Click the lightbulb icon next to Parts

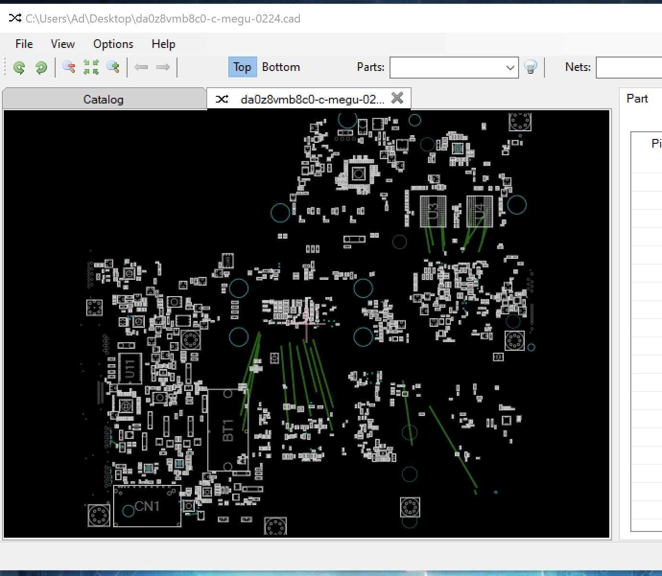(x=531, y=67)
